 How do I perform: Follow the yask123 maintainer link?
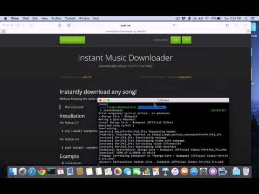coord(87,77)
